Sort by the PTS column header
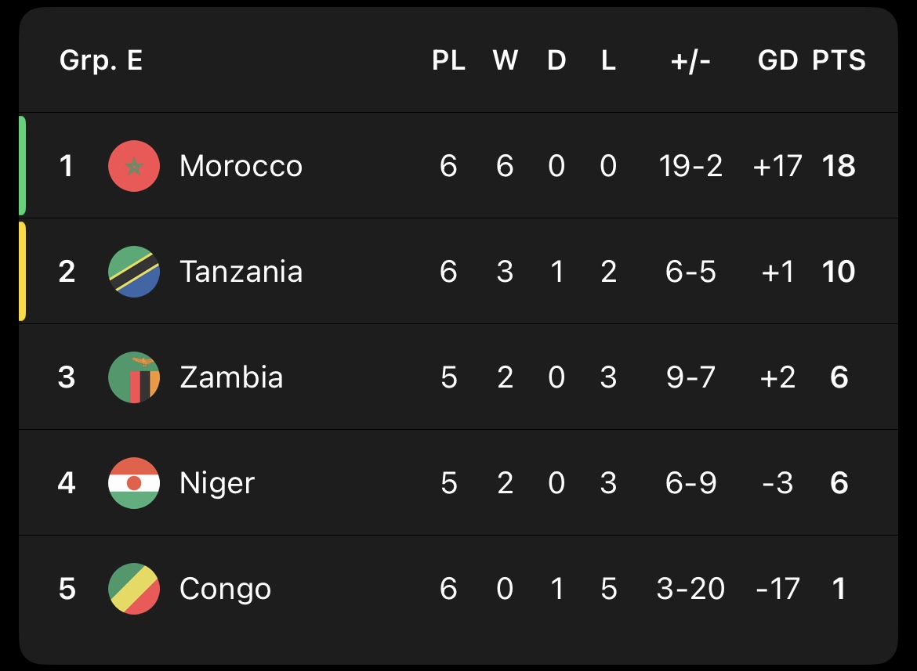Image resolution: width=917 pixels, height=671 pixels. [x=839, y=60]
